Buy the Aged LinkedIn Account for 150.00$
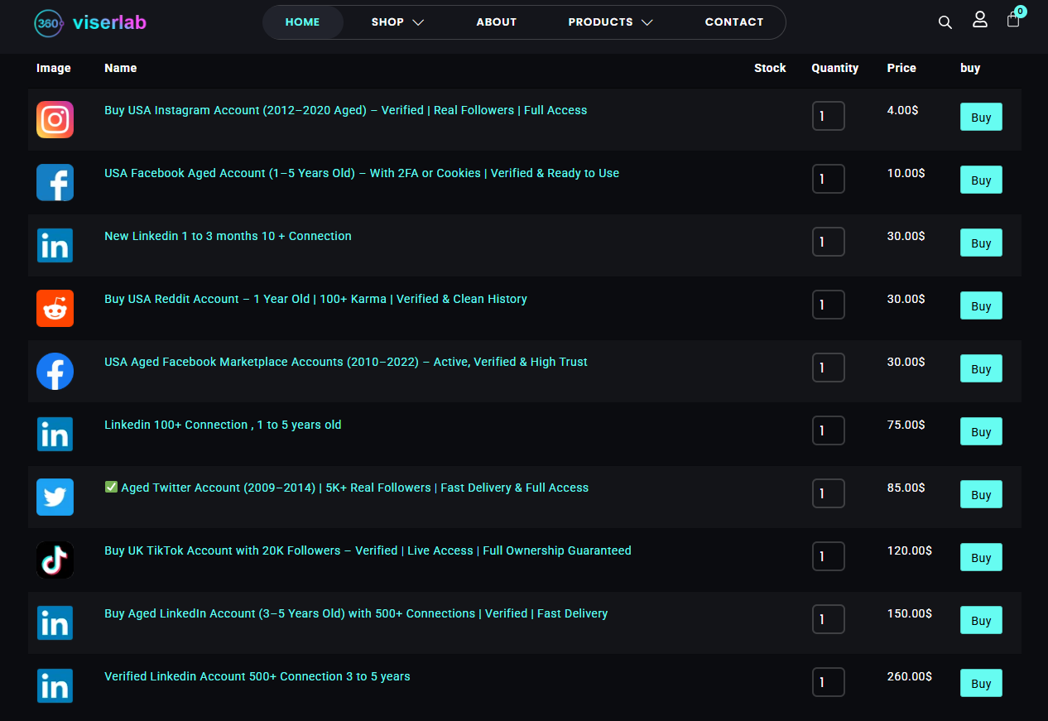This screenshot has height=721, width=1048. (x=981, y=621)
